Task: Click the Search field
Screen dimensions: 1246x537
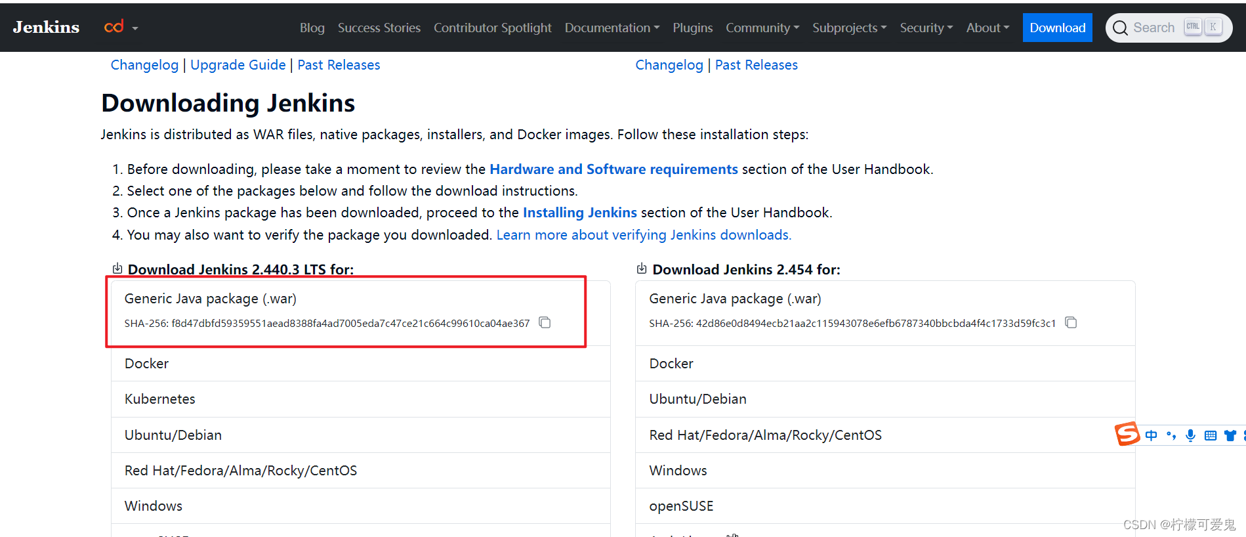Action: click(x=1169, y=28)
